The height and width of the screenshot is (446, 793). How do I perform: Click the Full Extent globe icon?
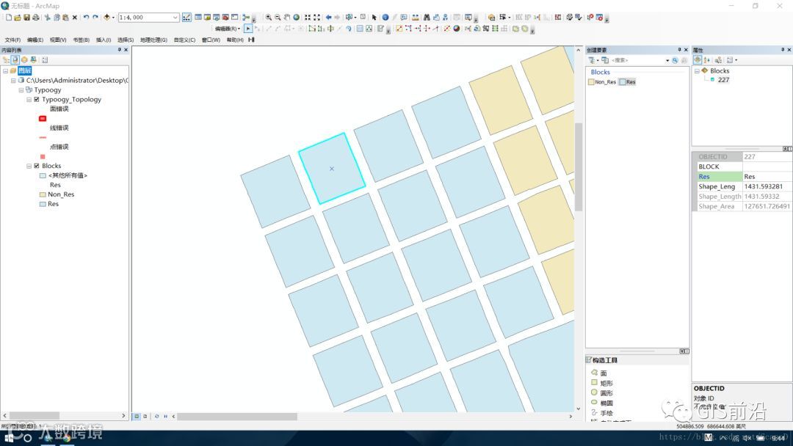coord(297,17)
